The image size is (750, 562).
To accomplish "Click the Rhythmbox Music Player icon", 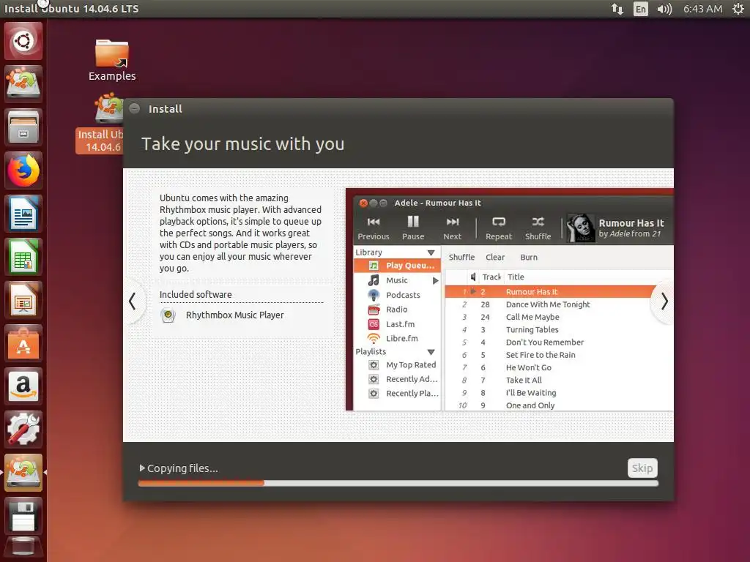I will point(168,315).
